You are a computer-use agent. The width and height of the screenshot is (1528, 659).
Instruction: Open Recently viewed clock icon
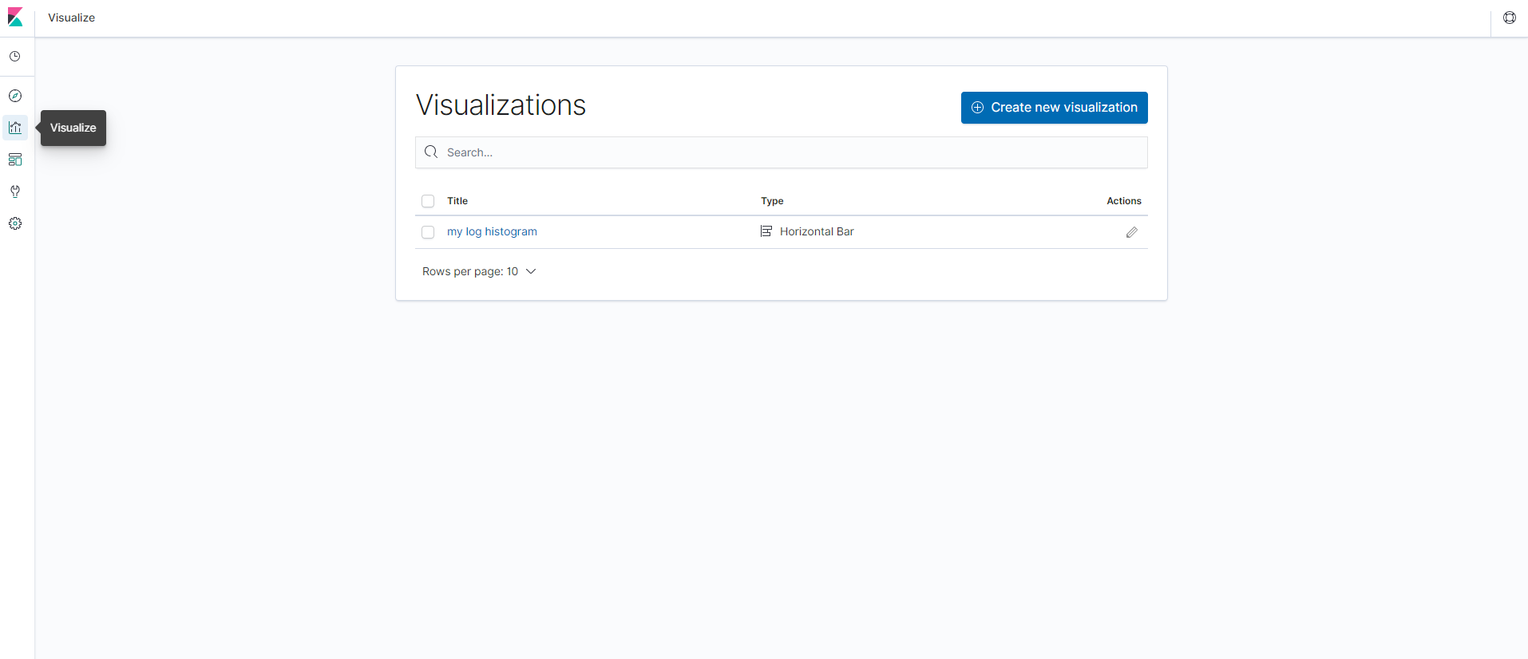click(15, 57)
